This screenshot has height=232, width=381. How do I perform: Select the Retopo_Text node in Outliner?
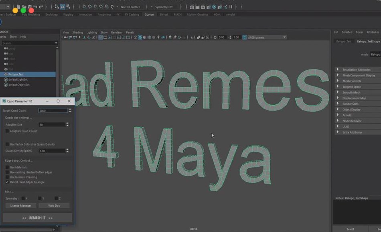pyautogui.click(x=16, y=74)
